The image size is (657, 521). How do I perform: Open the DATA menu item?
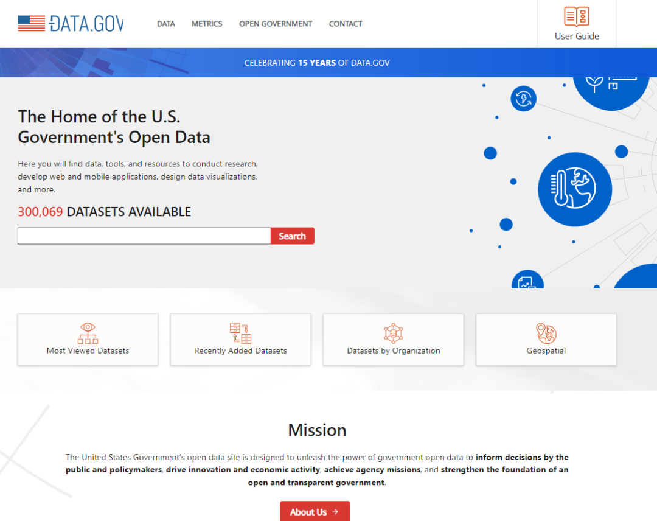pyautogui.click(x=166, y=24)
